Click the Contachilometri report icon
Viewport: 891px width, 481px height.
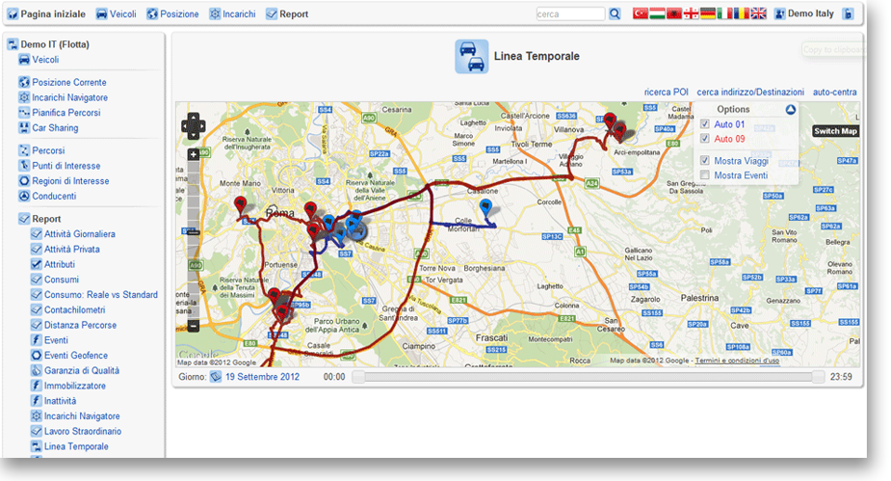37,309
